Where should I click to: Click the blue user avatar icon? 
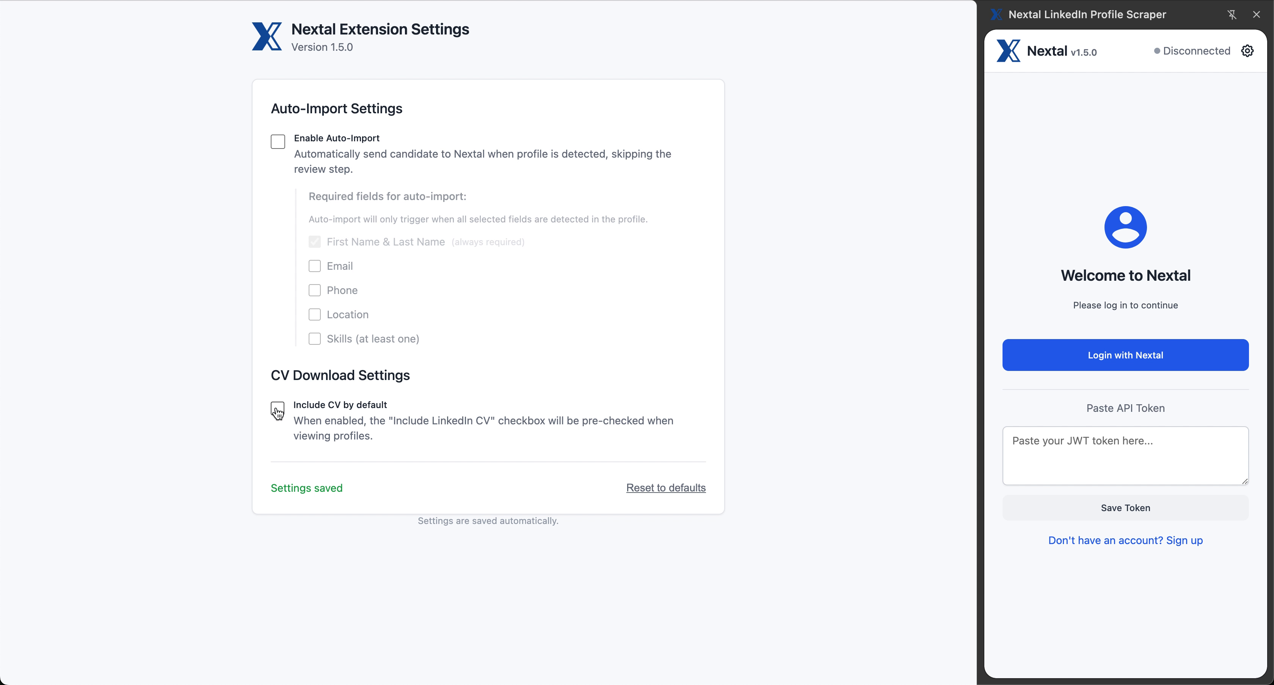coord(1125,227)
